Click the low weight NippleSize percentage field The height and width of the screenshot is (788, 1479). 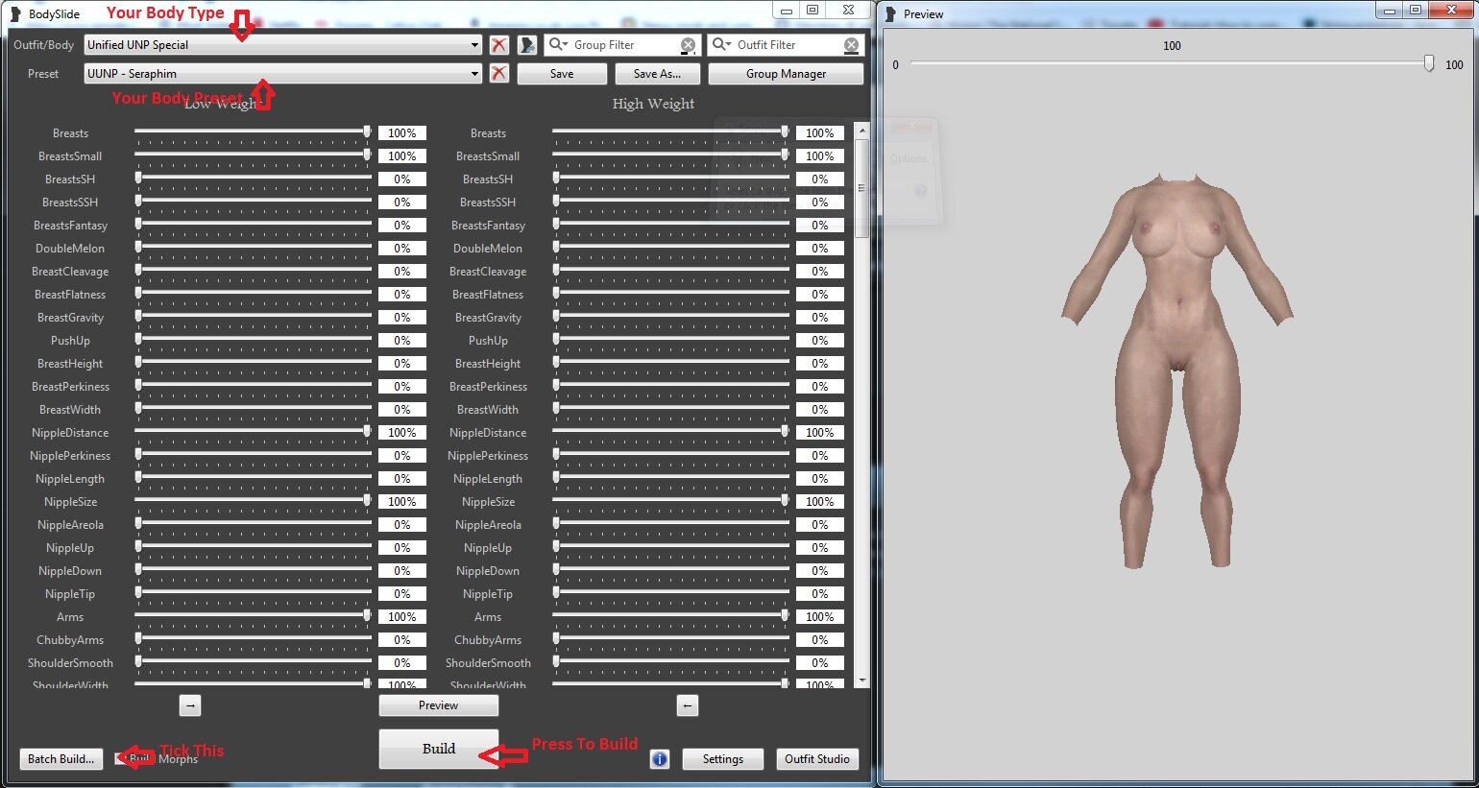pyautogui.click(x=402, y=502)
